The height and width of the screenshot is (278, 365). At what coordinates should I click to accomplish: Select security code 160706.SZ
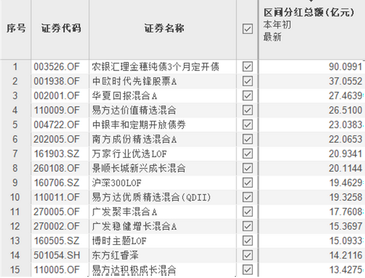pyautogui.click(x=56, y=182)
